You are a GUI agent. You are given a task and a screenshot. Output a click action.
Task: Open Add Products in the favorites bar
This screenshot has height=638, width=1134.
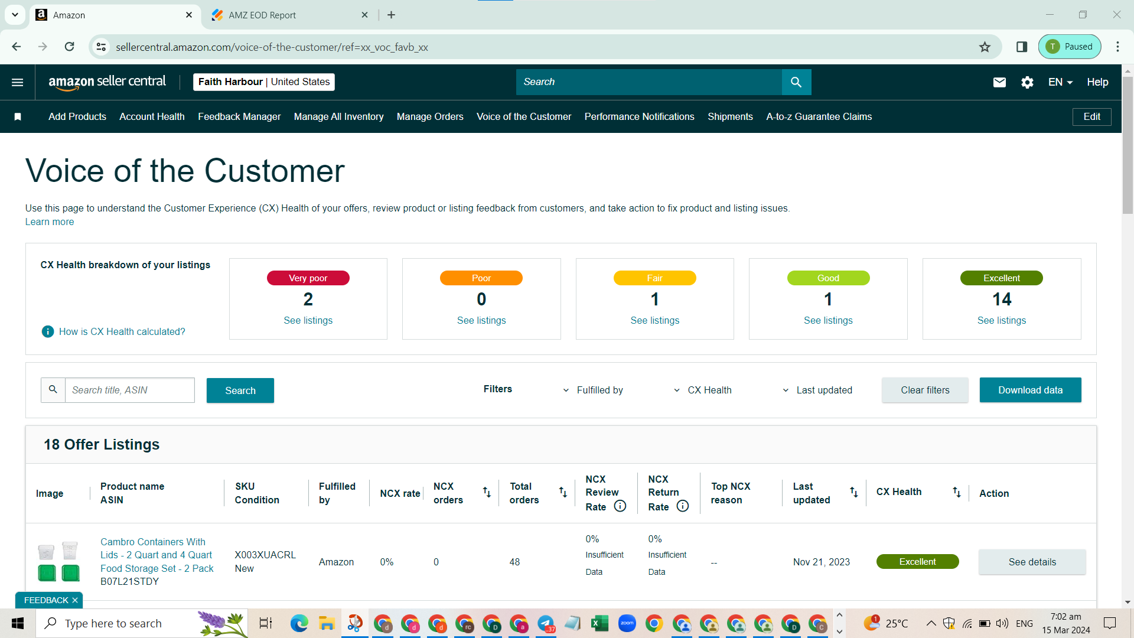[x=77, y=117]
